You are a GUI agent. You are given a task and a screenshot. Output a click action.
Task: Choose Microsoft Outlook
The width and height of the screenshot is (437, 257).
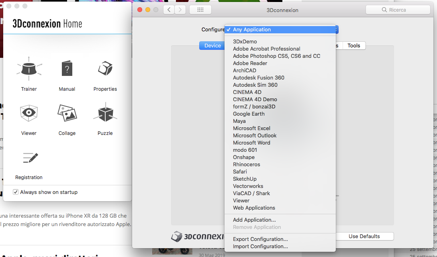280,136
